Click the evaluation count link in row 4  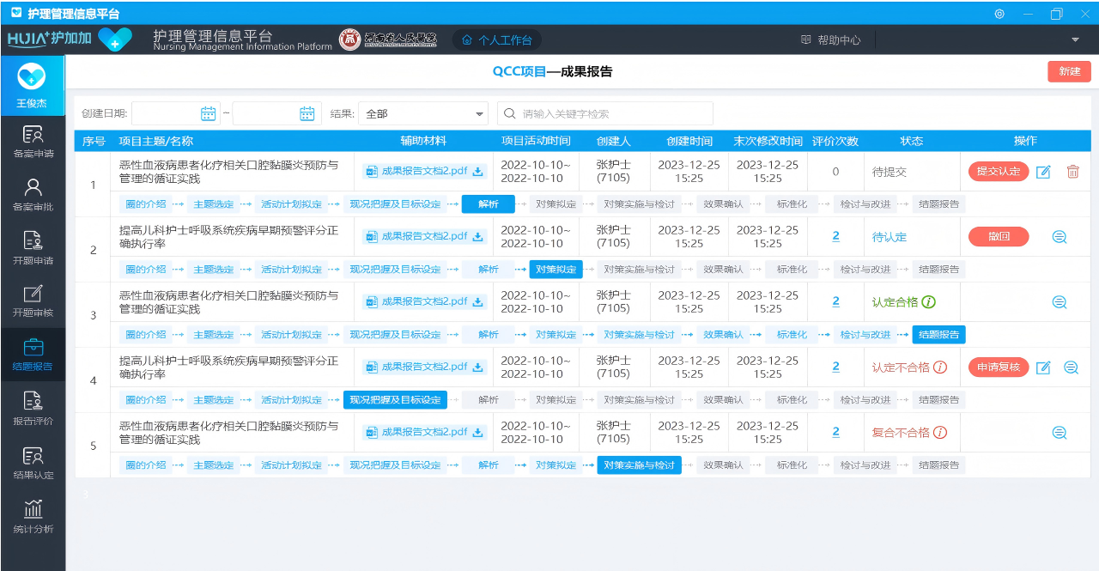coord(835,367)
